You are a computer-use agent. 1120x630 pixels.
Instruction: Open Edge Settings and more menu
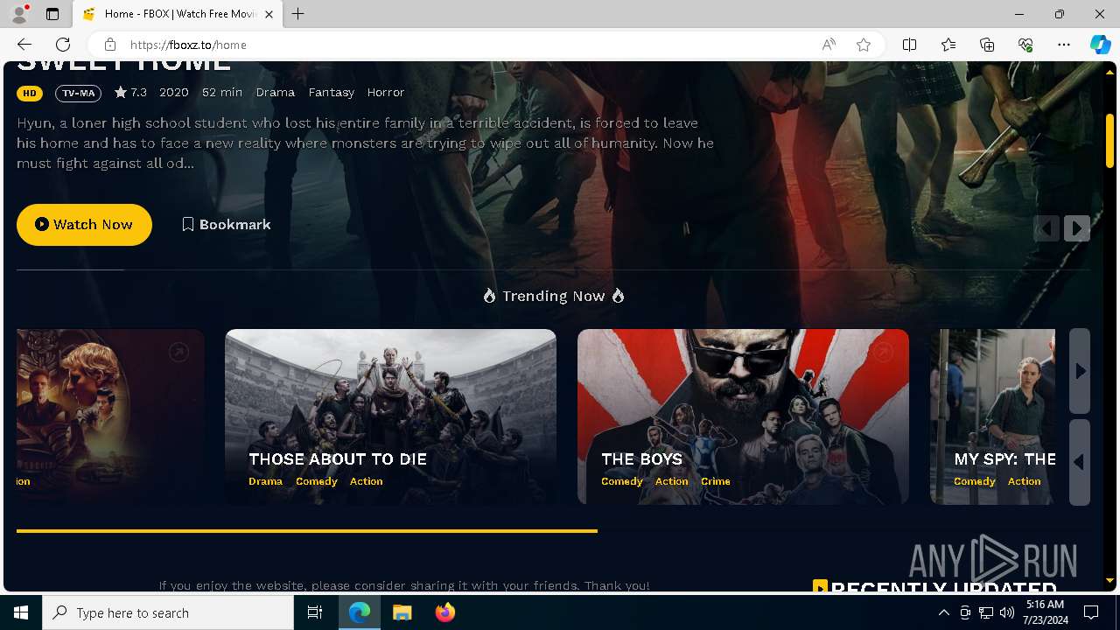[1064, 45]
